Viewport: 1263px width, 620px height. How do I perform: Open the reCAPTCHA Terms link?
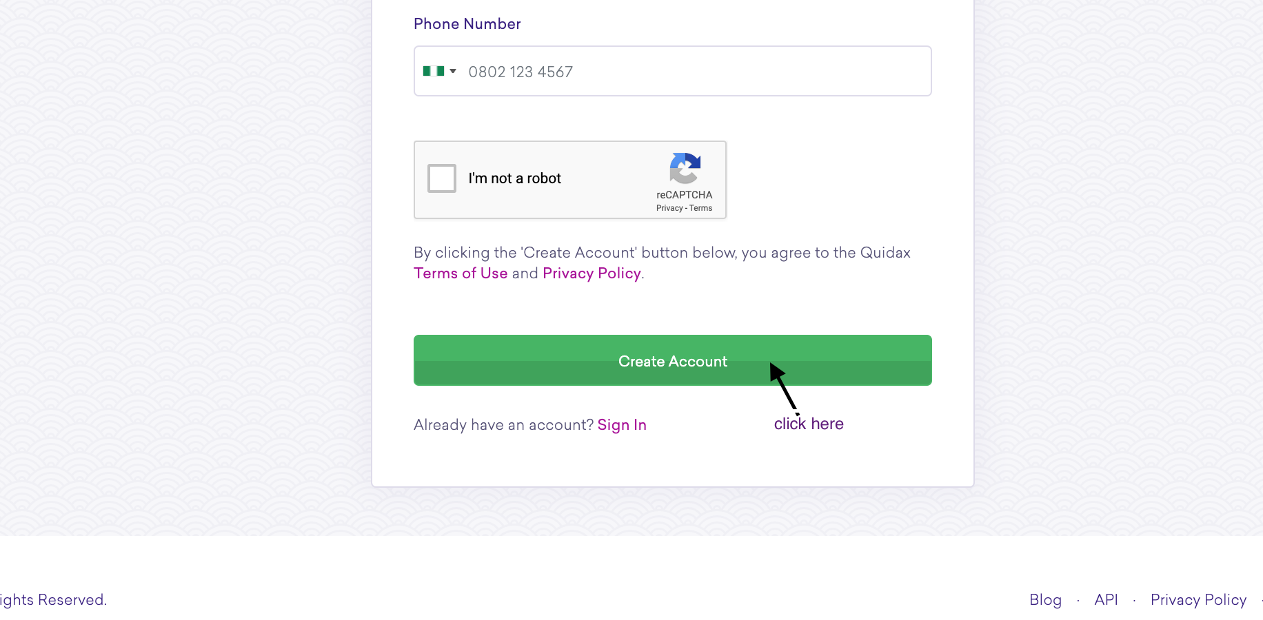(700, 208)
